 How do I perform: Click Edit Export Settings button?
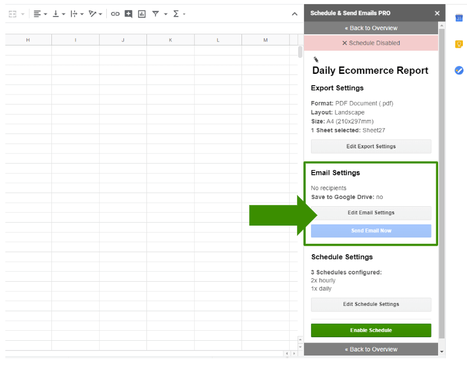tap(371, 146)
